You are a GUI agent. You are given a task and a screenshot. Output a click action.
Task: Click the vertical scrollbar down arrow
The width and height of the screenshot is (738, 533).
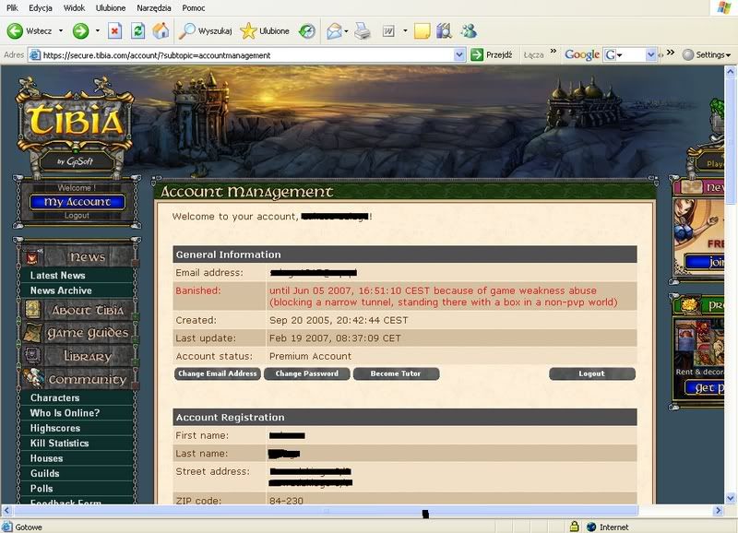(x=731, y=497)
